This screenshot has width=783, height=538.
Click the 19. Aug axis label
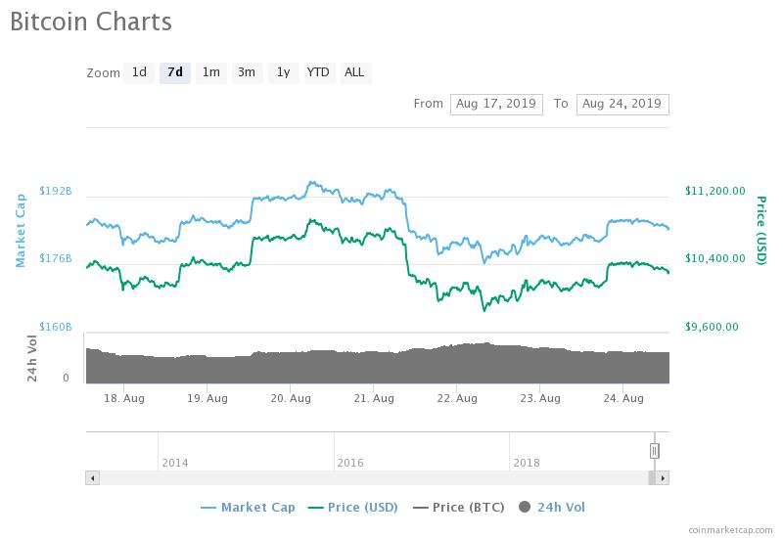207,398
